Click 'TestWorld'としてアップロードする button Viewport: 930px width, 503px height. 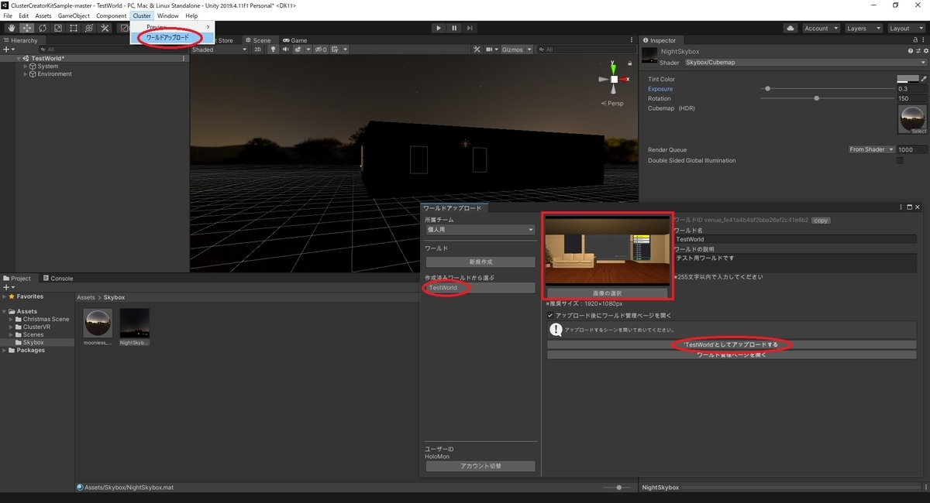click(x=732, y=344)
